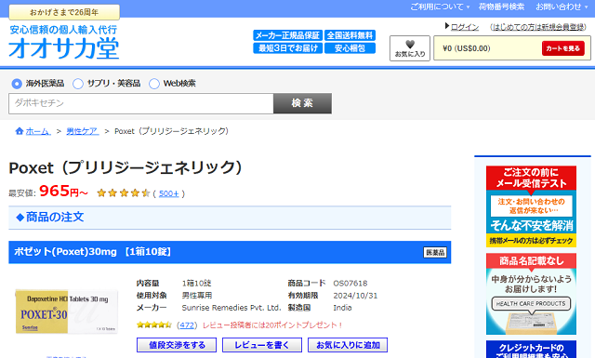Click the 全国送料無料 badge
This screenshot has height=358, width=595.
(x=350, y=35)
